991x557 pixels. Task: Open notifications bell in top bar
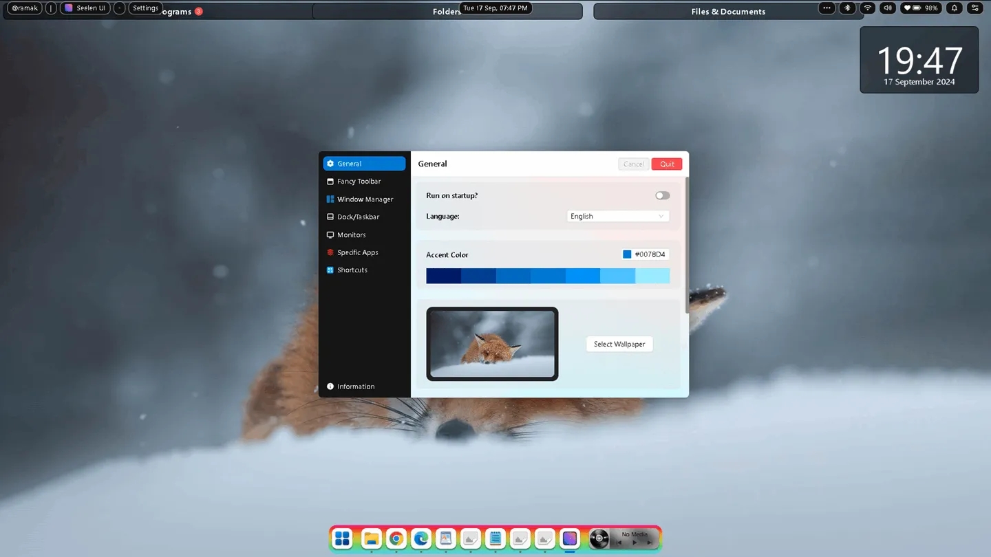pos(955,8)
